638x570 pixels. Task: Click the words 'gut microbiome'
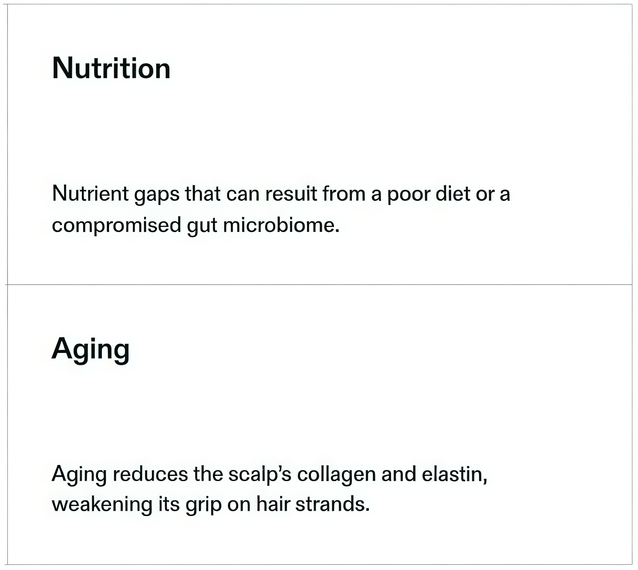(263, 226)
